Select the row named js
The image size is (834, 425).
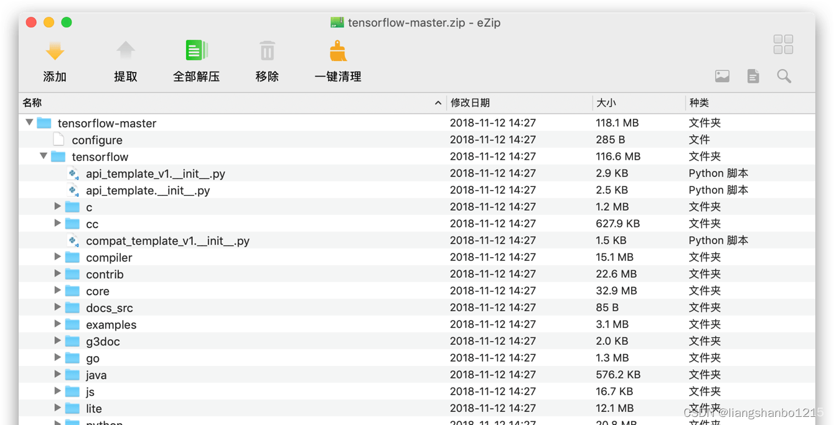pos(417,391)
